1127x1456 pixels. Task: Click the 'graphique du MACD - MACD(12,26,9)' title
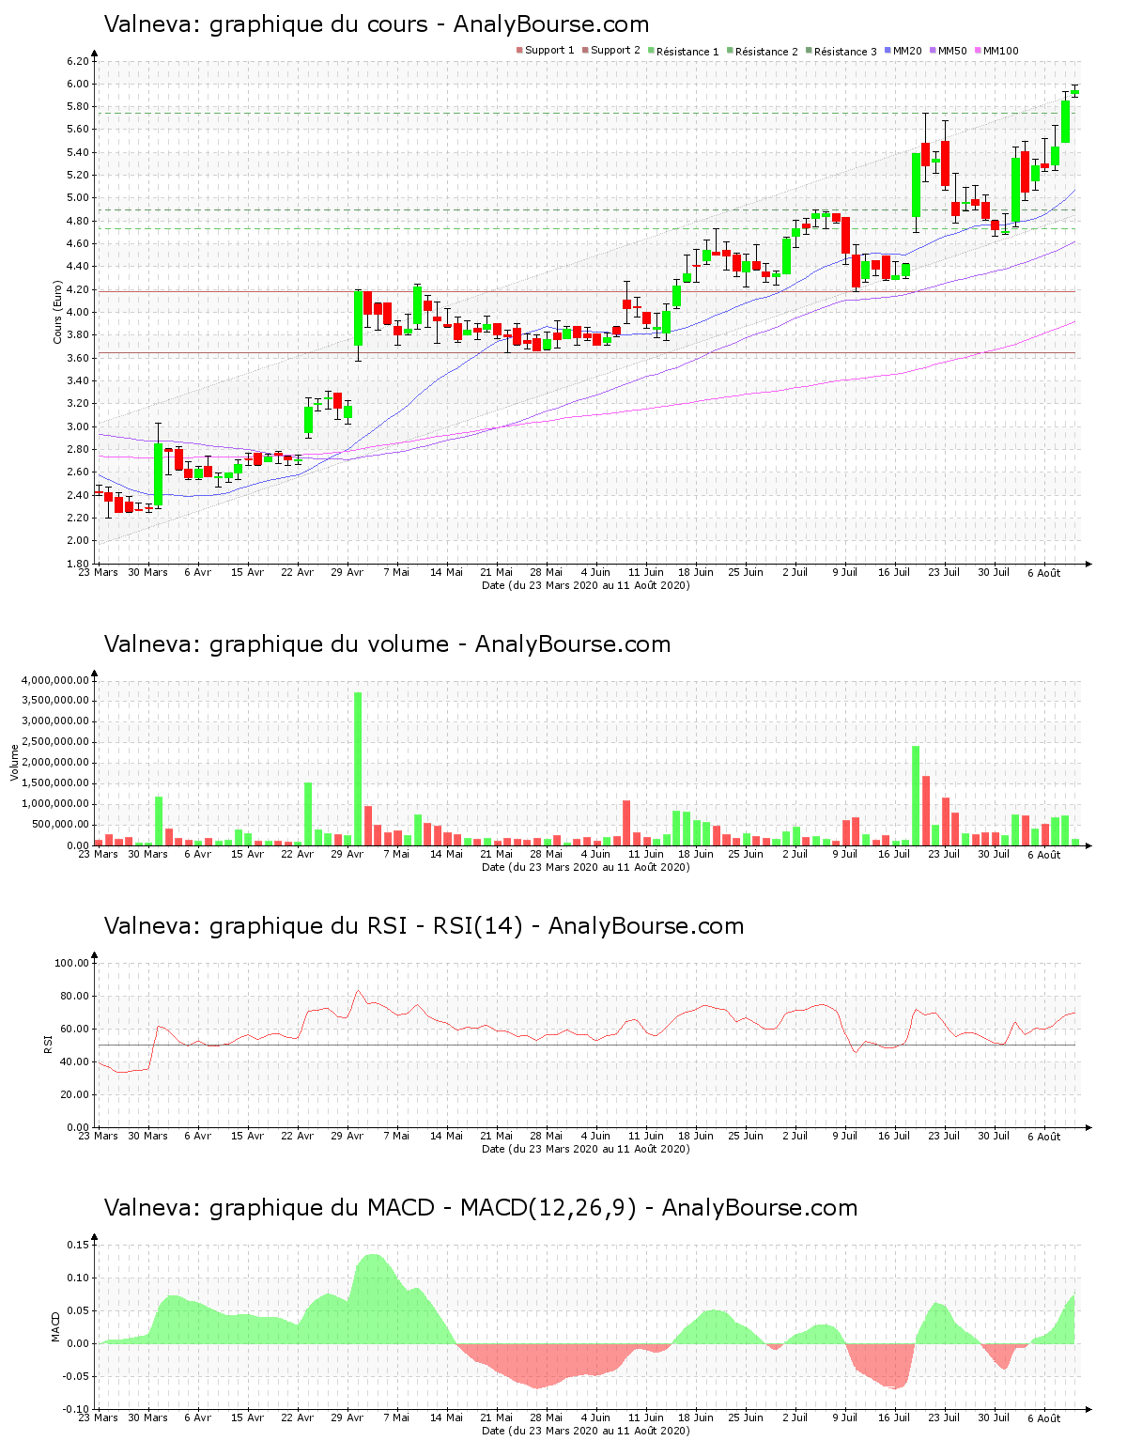click(423, 1208)
